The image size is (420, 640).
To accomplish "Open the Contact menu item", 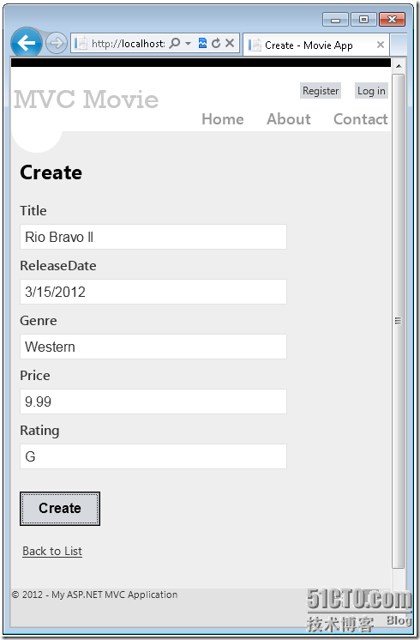I will (361, 119).
